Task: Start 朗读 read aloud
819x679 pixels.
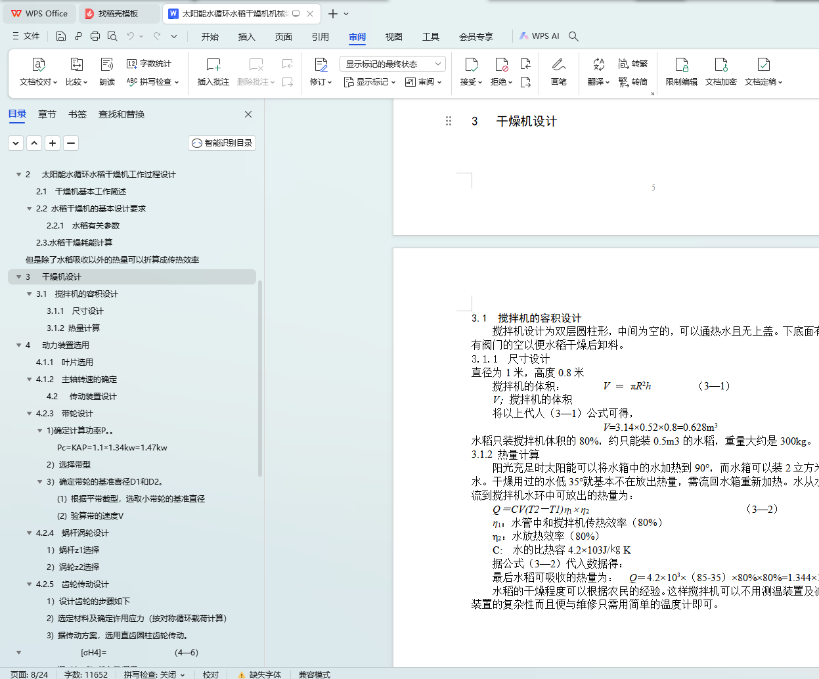Action: (x=107, y=72)
